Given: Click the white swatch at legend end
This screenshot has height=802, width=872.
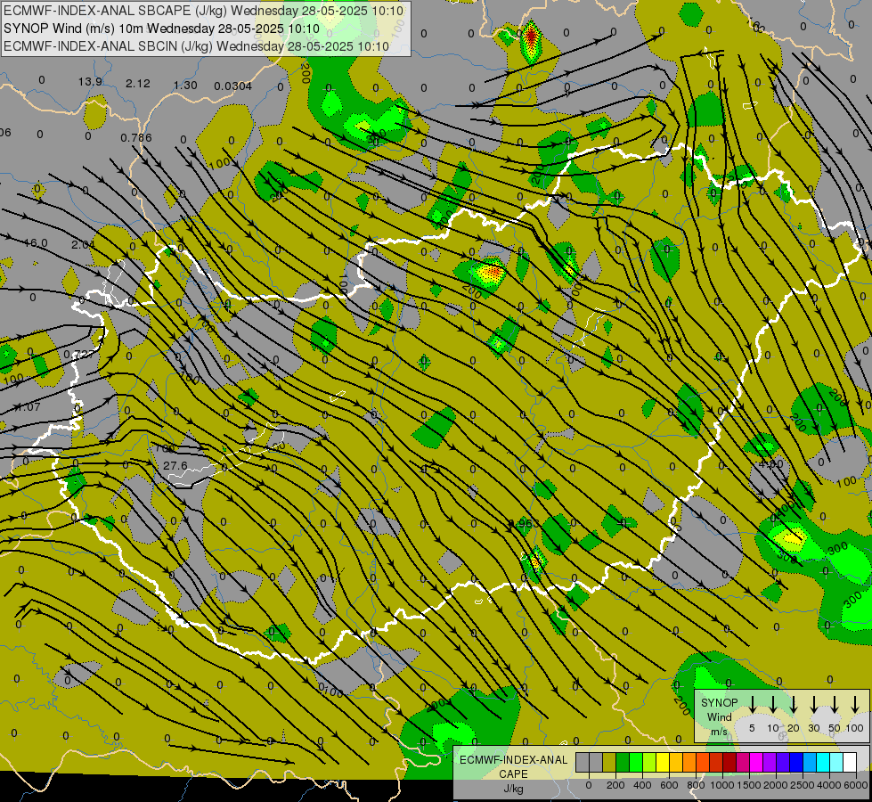Looking at the screenshot, I should (x=850, y=762).
